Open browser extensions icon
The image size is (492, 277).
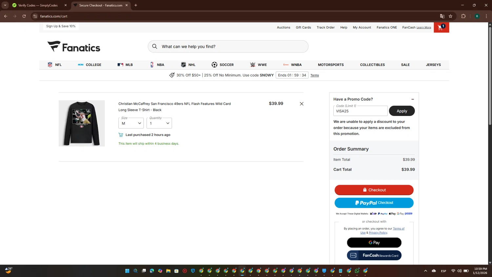coord(463,16)
